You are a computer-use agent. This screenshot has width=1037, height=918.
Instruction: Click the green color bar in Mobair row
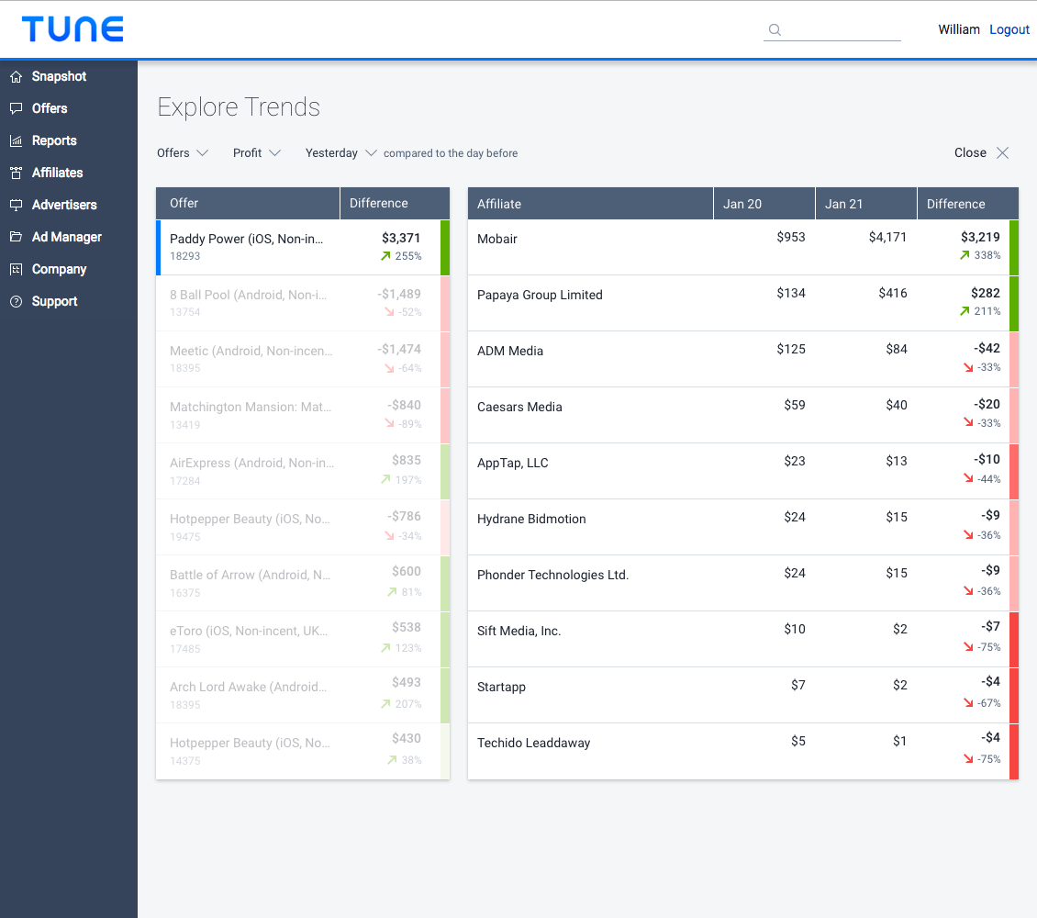[x=1014, y=247]
